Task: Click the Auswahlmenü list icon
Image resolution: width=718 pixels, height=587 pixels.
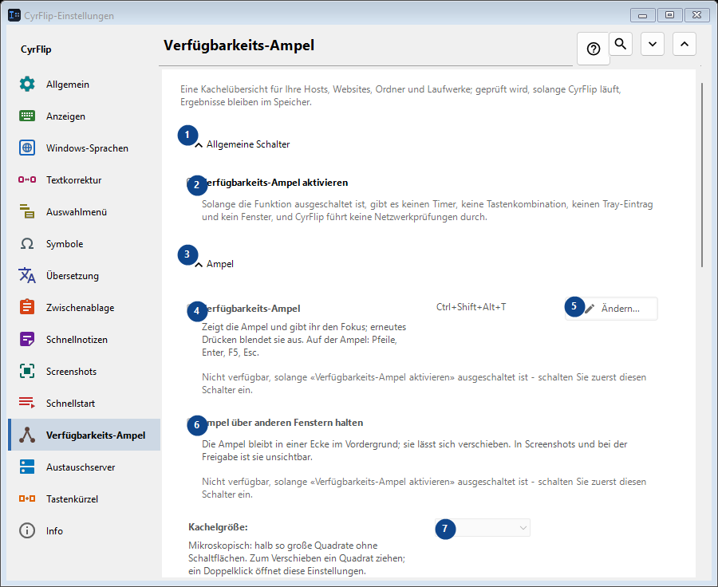Action: [x=27, y=211]
